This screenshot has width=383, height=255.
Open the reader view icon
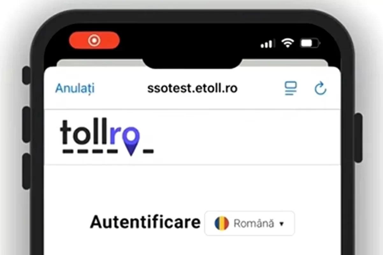tap(291, 88)
